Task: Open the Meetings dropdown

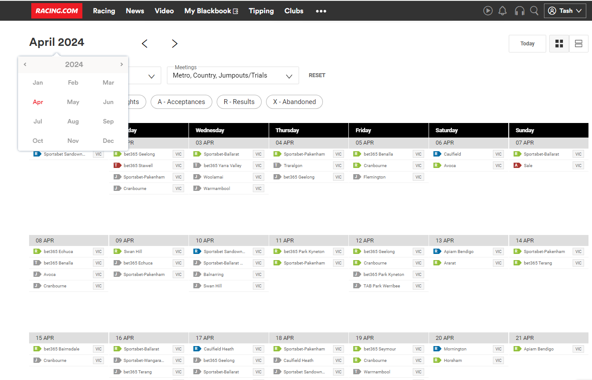Action: coord(232,75)
